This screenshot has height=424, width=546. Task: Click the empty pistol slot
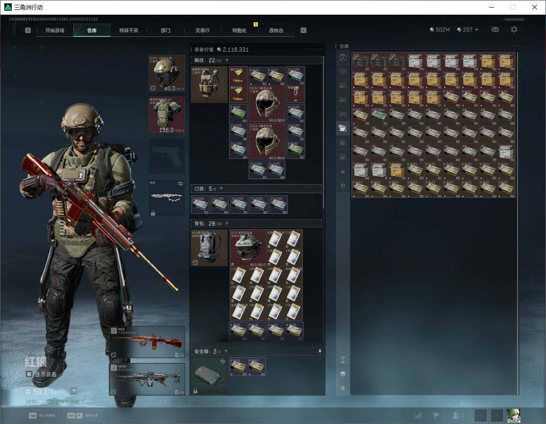pyautogui.click(x=167, y=156)
